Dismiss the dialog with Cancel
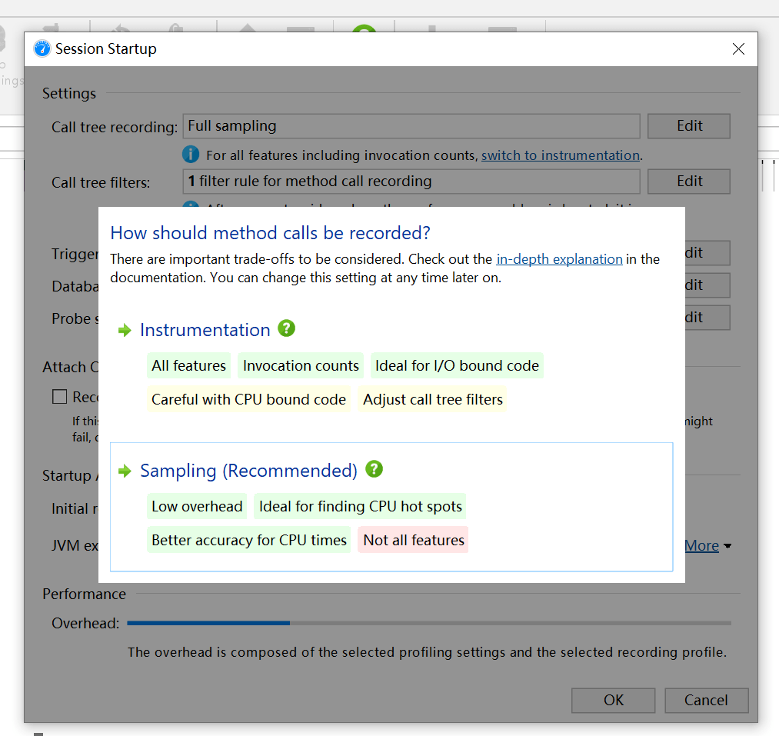 pos(706,700)
